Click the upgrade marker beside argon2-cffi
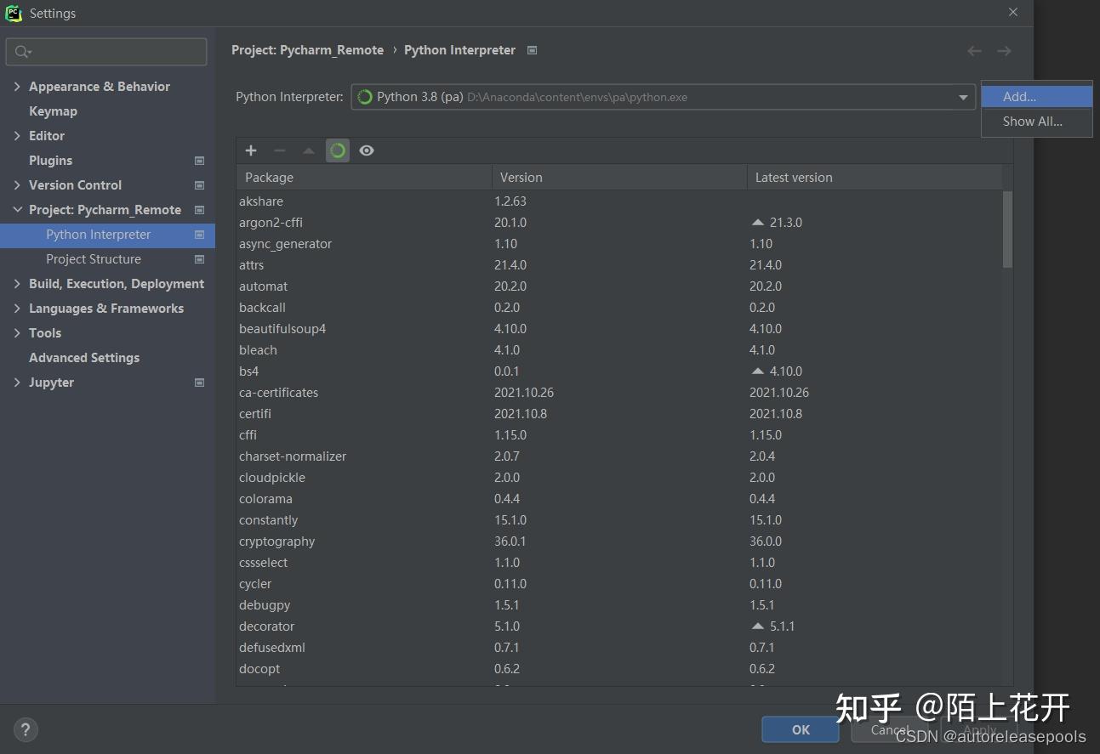Screen dimensions: 1100x754 tap(756, 222)
